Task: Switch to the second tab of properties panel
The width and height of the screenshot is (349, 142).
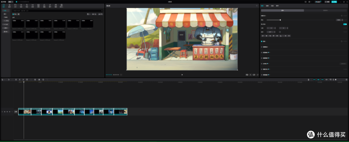Action: [267, 5]
